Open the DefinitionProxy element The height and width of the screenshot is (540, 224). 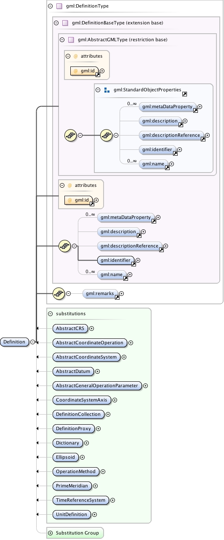[73, 428]
